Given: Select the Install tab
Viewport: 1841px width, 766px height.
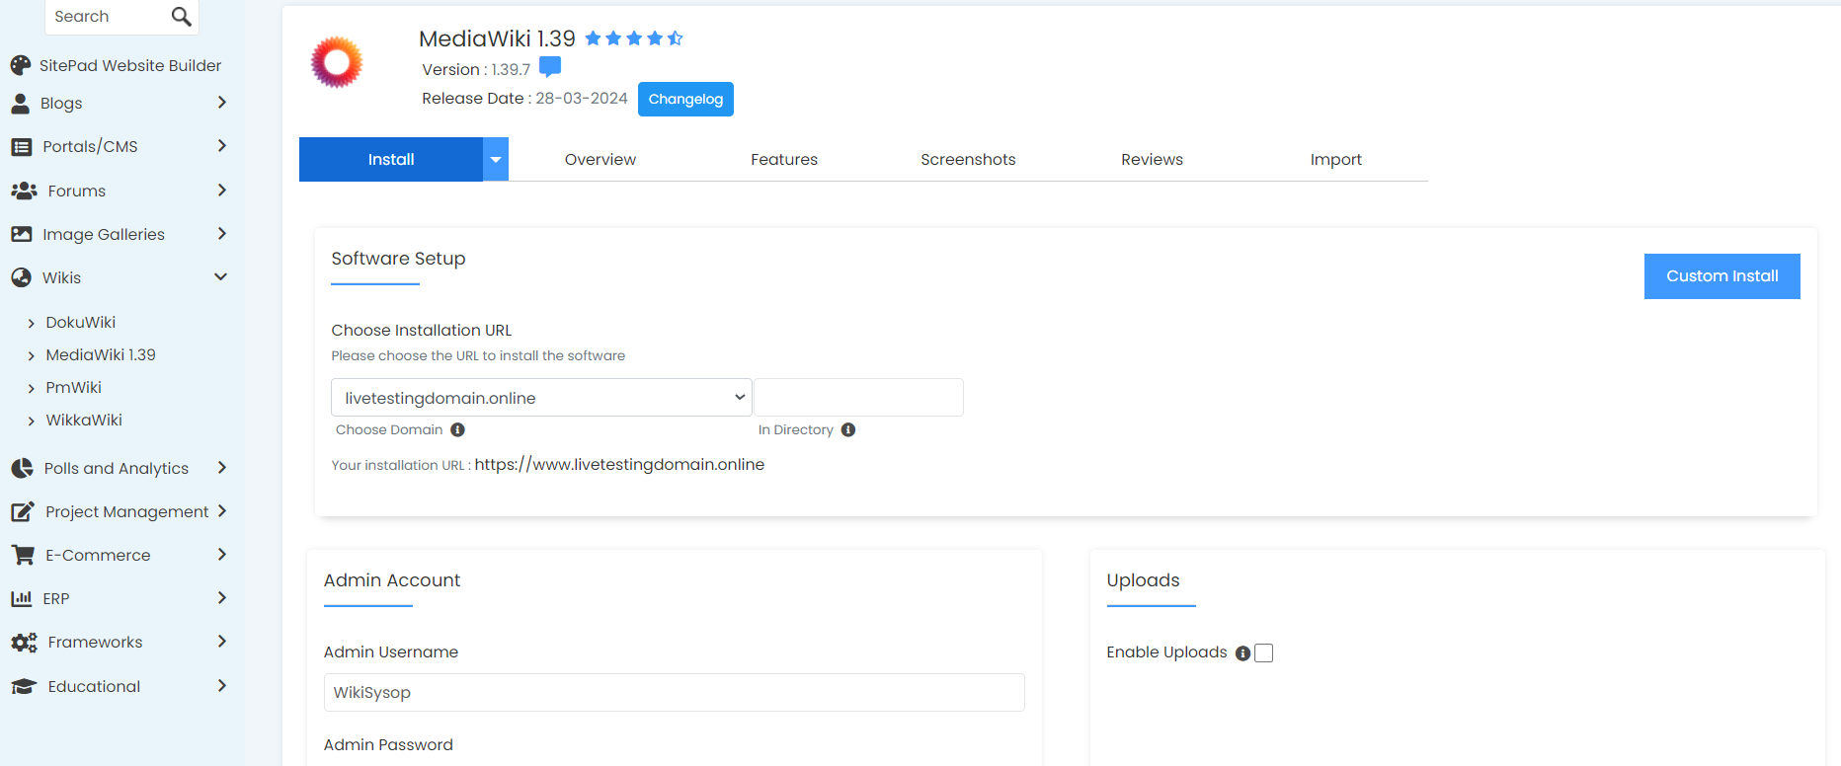Looking at the screenshot, I should tap(391, 159).
